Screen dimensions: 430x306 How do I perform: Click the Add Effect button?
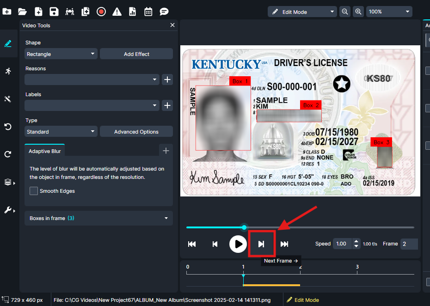point(136,54)
